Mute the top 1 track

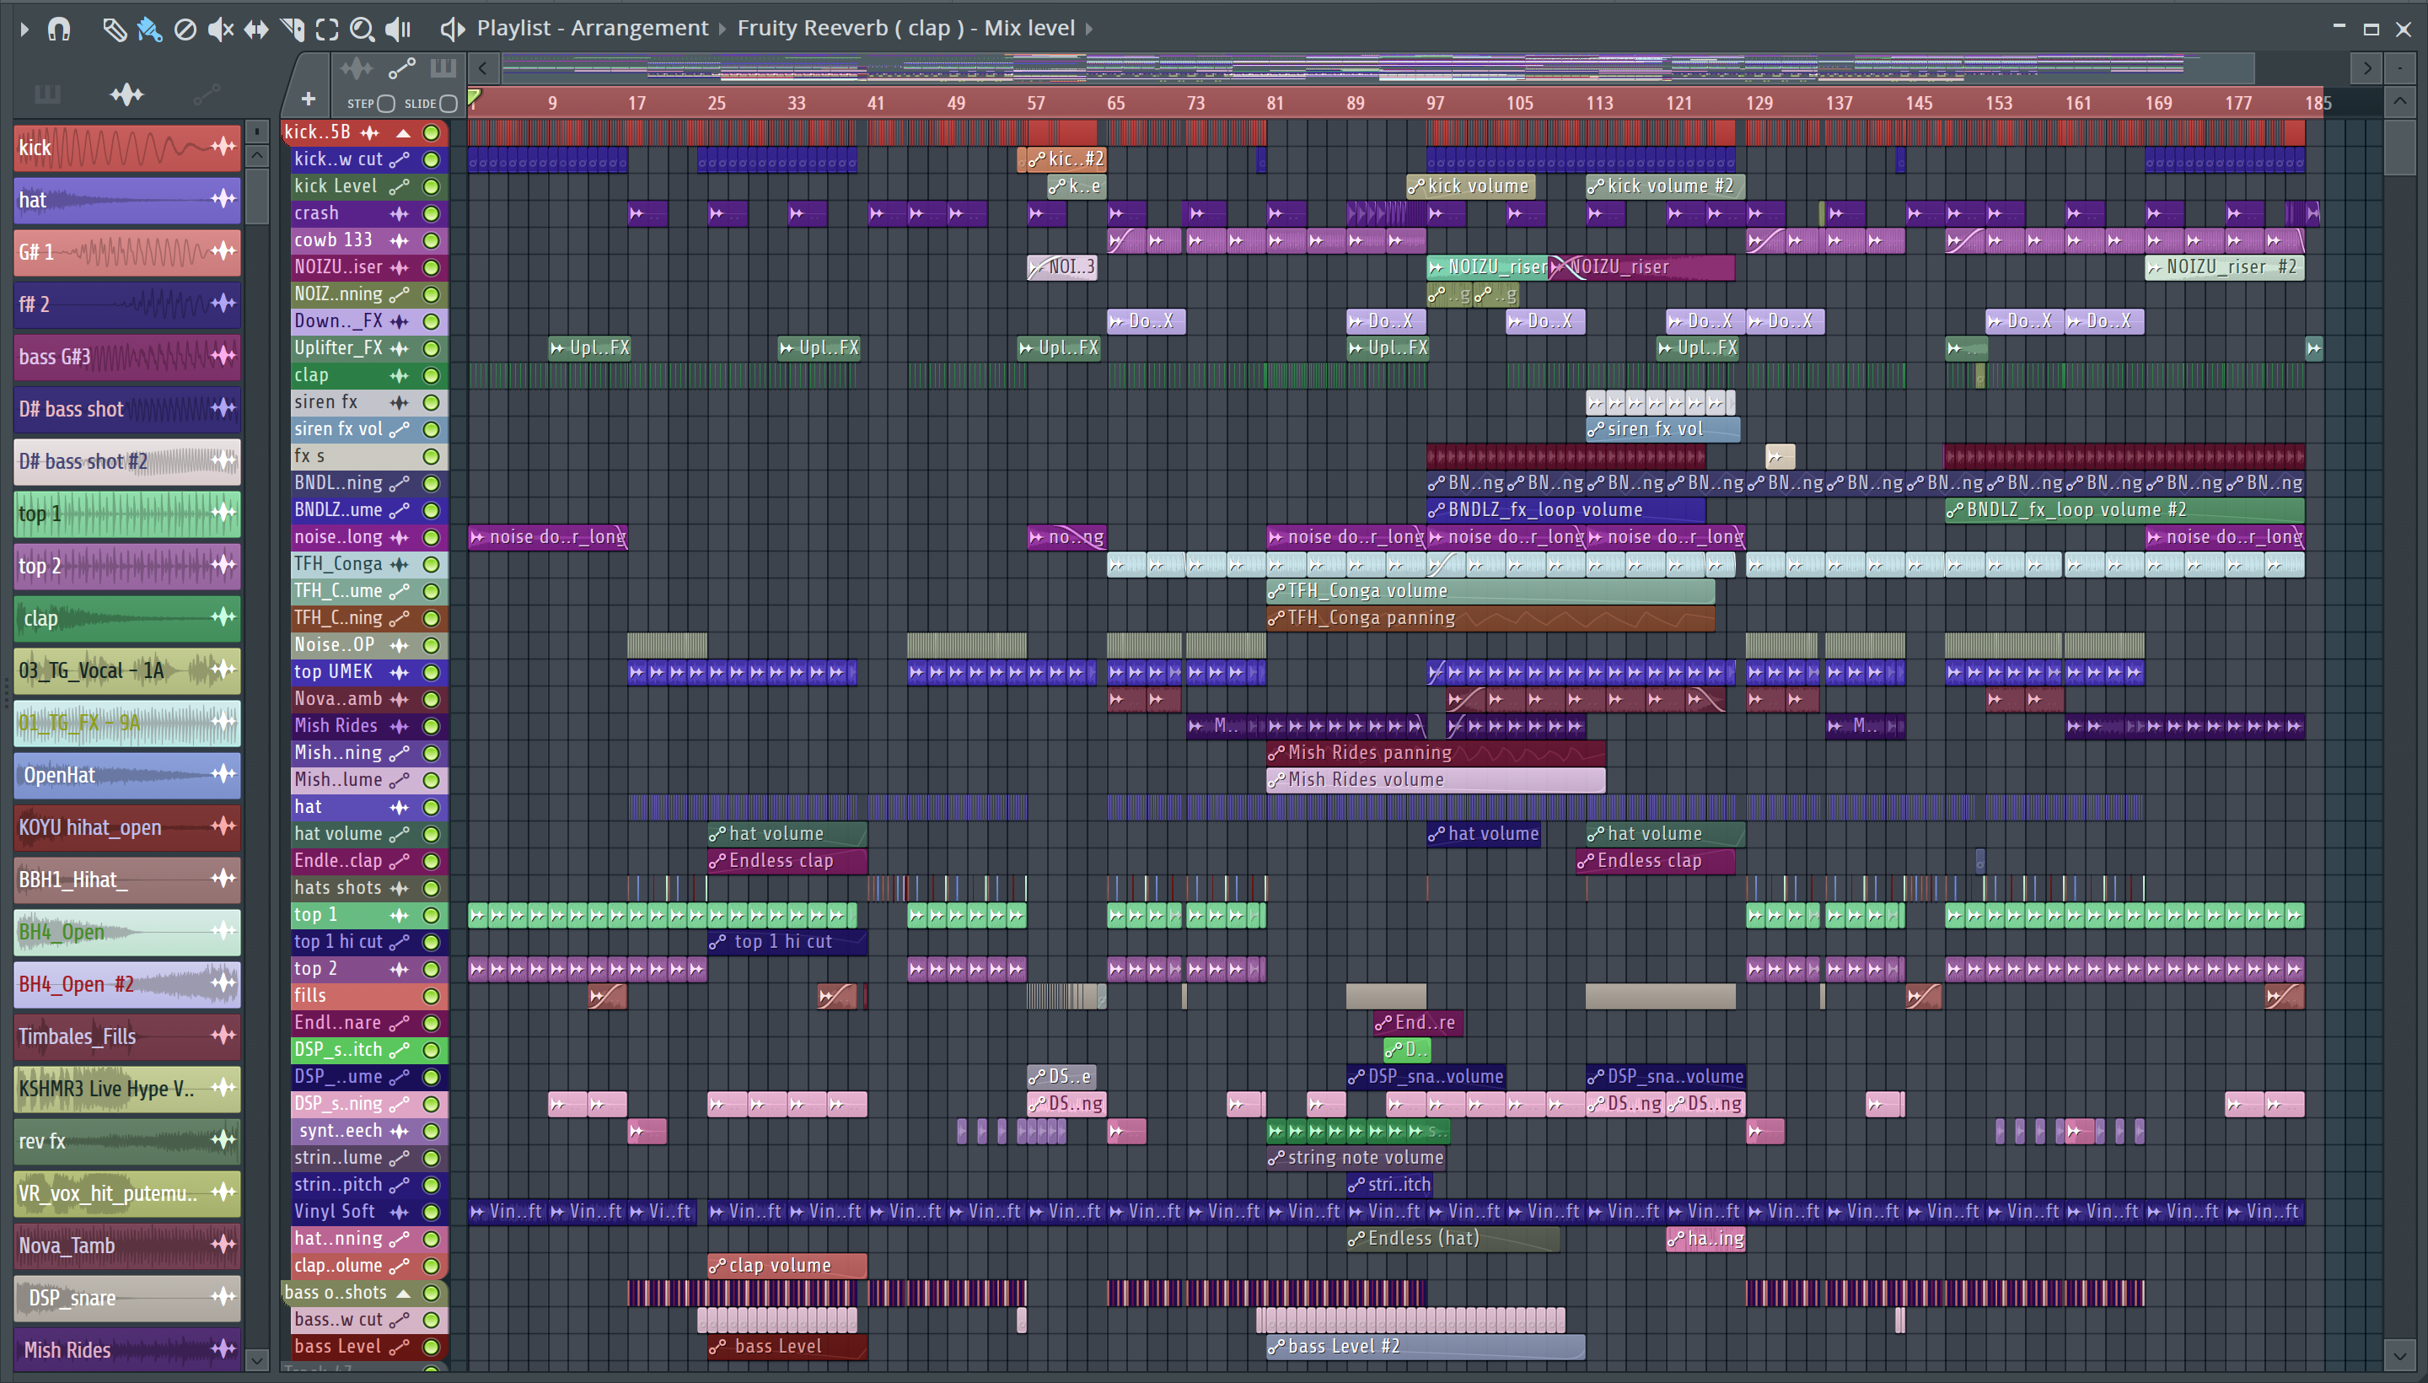point(431,916)
